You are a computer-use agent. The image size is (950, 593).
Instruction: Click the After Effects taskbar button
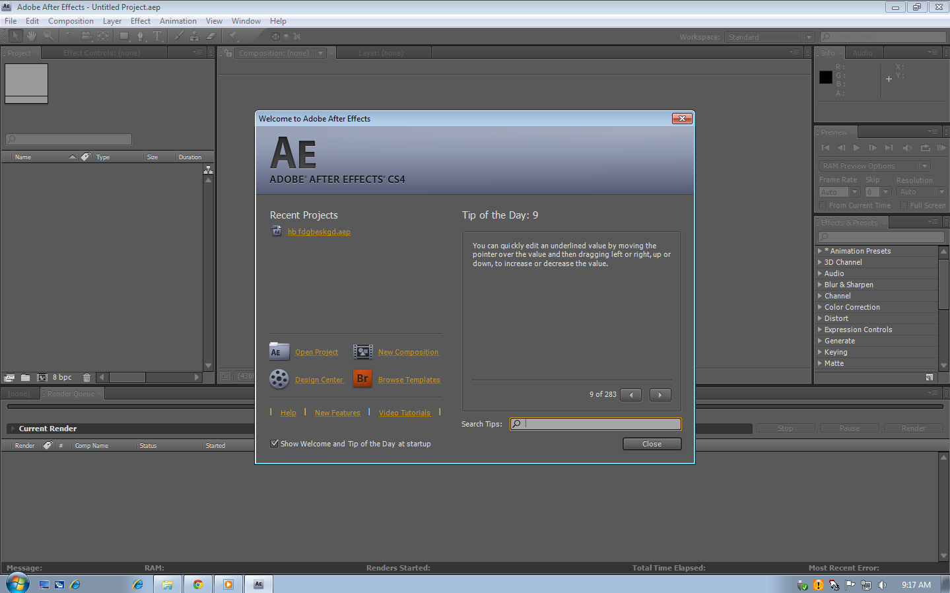[259, 584]
